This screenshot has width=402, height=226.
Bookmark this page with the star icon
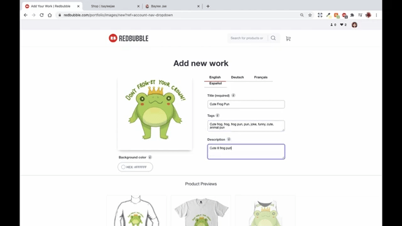310,15
